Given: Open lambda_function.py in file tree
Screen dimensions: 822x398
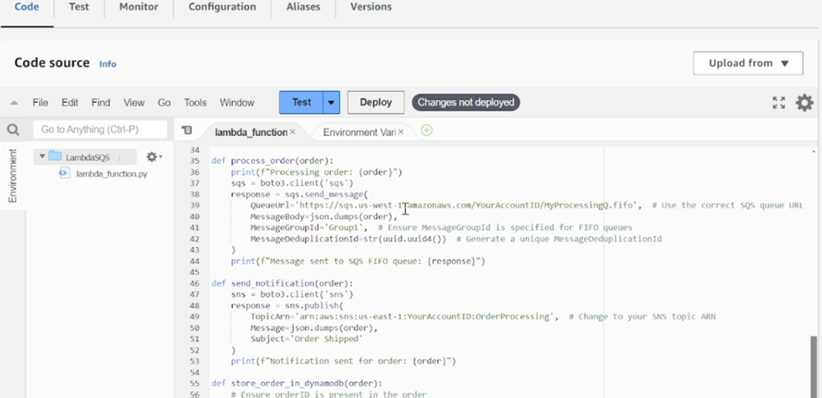Looking at the screenshot, I should click(x=111, y=174).
